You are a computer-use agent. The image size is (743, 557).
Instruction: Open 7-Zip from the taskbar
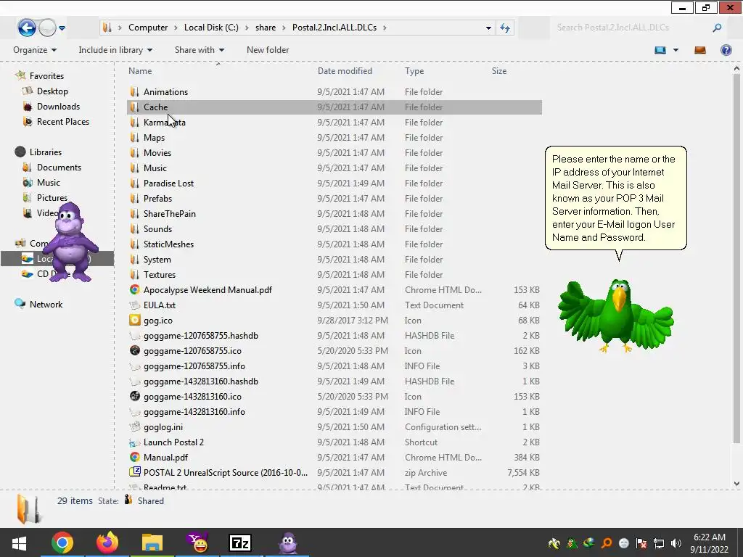240,542
